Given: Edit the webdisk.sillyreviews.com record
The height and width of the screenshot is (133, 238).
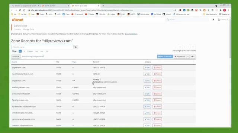Looking at the screenshot, I should click(x=147, y=113).
